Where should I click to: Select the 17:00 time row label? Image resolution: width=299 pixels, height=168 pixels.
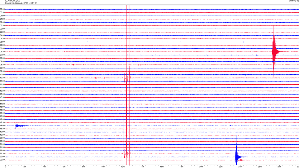(2, 119)
